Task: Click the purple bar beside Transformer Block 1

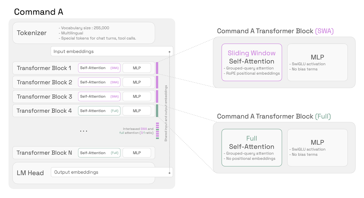Action: click(x=157, y=68)
